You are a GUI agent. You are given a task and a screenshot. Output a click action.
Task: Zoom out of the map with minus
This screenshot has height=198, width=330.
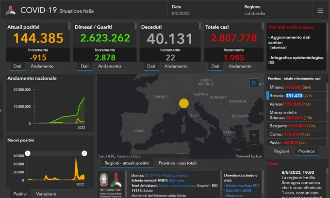pyautogui.click(x=254, y=145)
